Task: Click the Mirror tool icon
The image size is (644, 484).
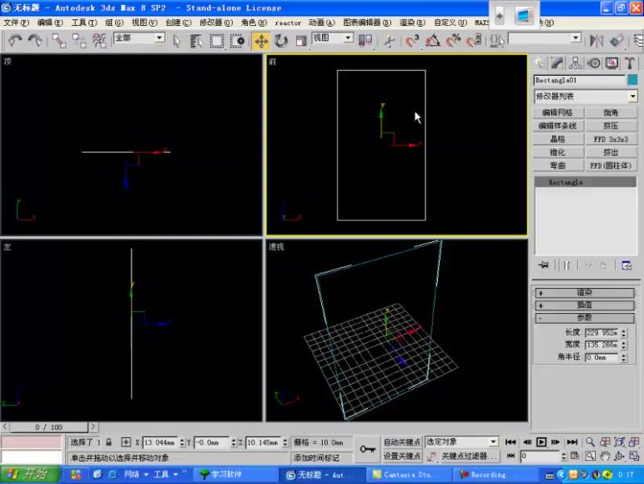Action: coord(596,41)
